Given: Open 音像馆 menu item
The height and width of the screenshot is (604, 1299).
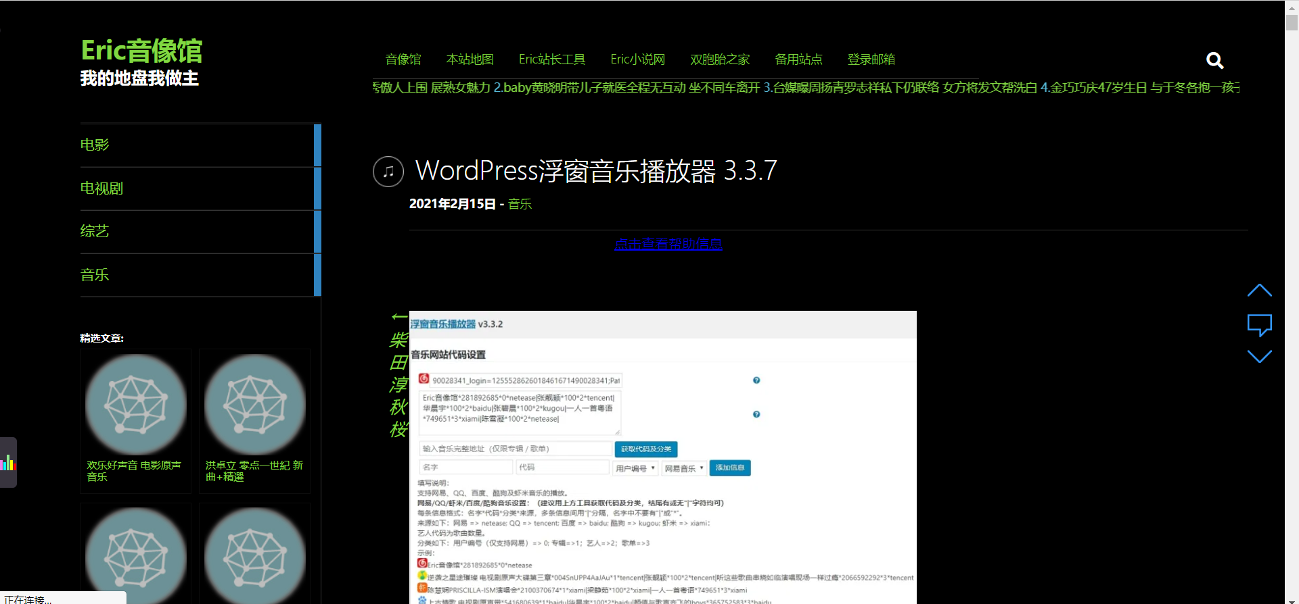Looking at the screenshot, I should 403,59.
